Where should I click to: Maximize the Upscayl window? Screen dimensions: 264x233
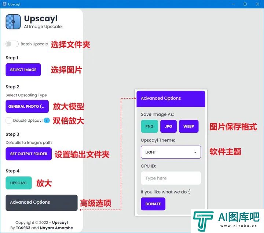click(x=245, y=4)
